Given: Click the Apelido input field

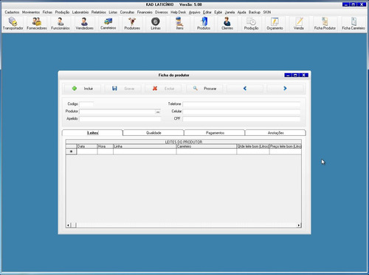Looking at the screenshot, I should [120, 119].
